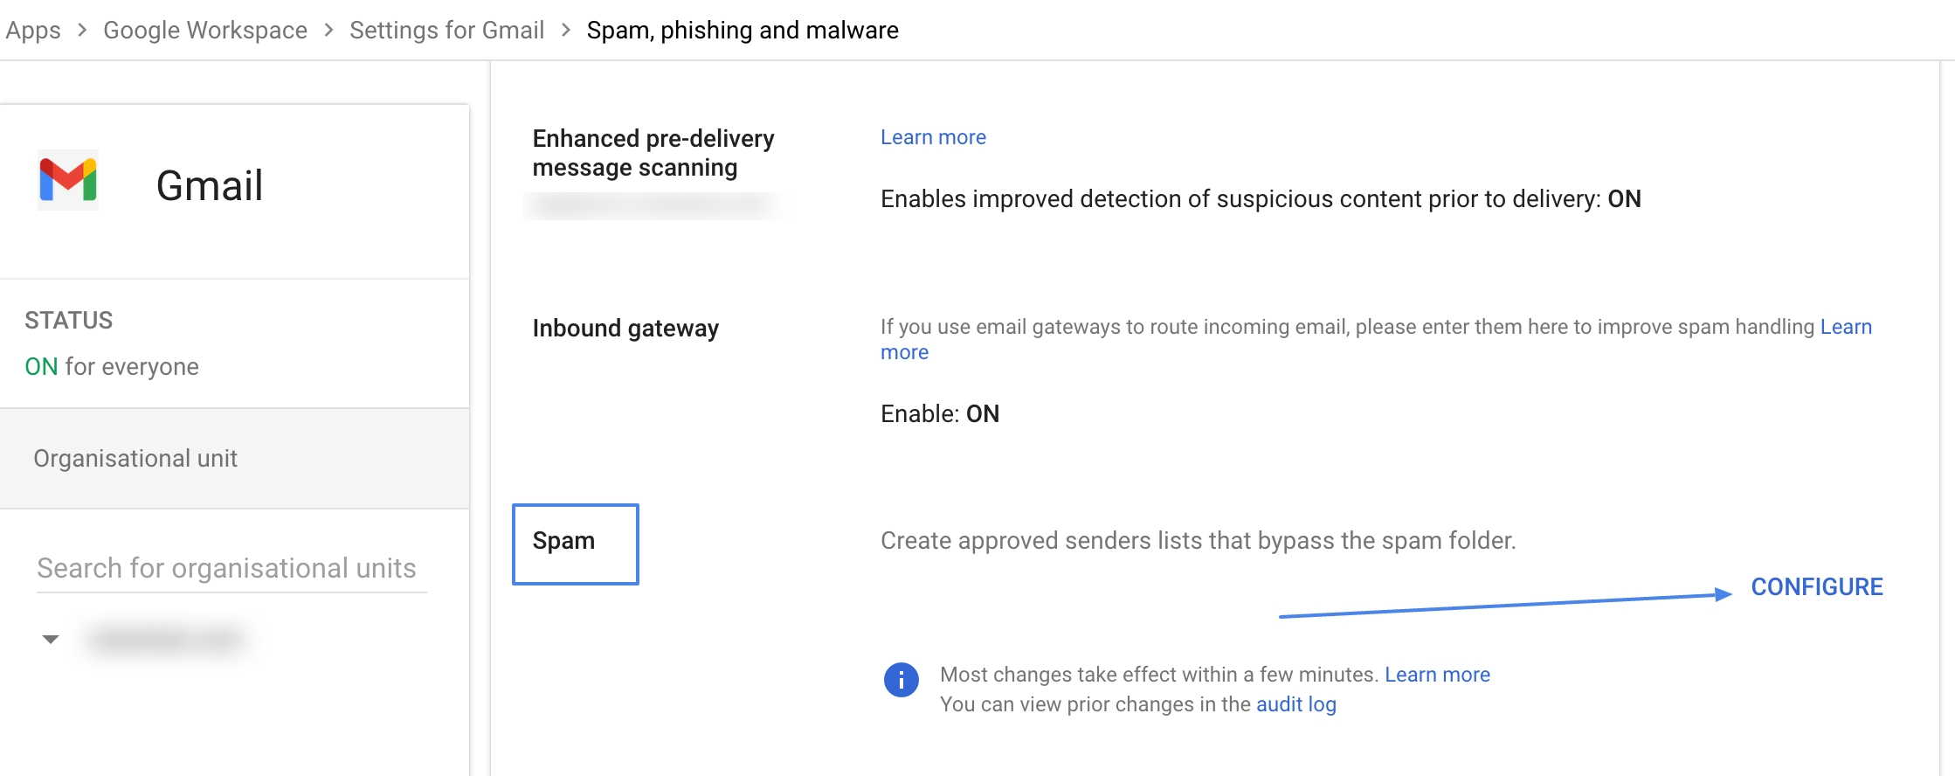The height and width of the screenshot is (776, 1955).
Task: Open the Apps breadcrumb
Action: [33, 29]
